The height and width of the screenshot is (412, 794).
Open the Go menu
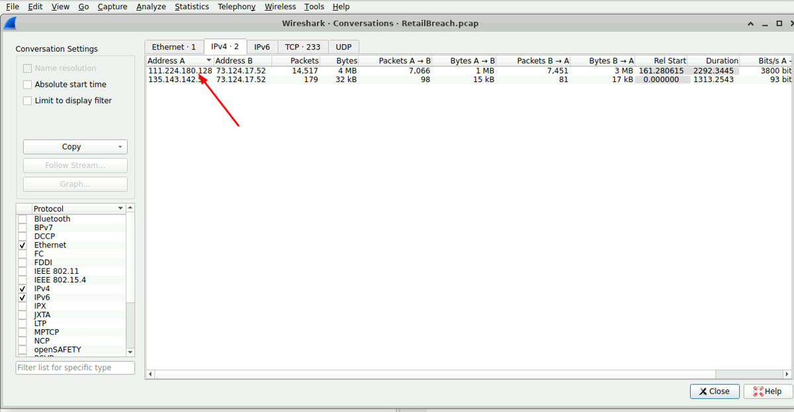(83, 7)
